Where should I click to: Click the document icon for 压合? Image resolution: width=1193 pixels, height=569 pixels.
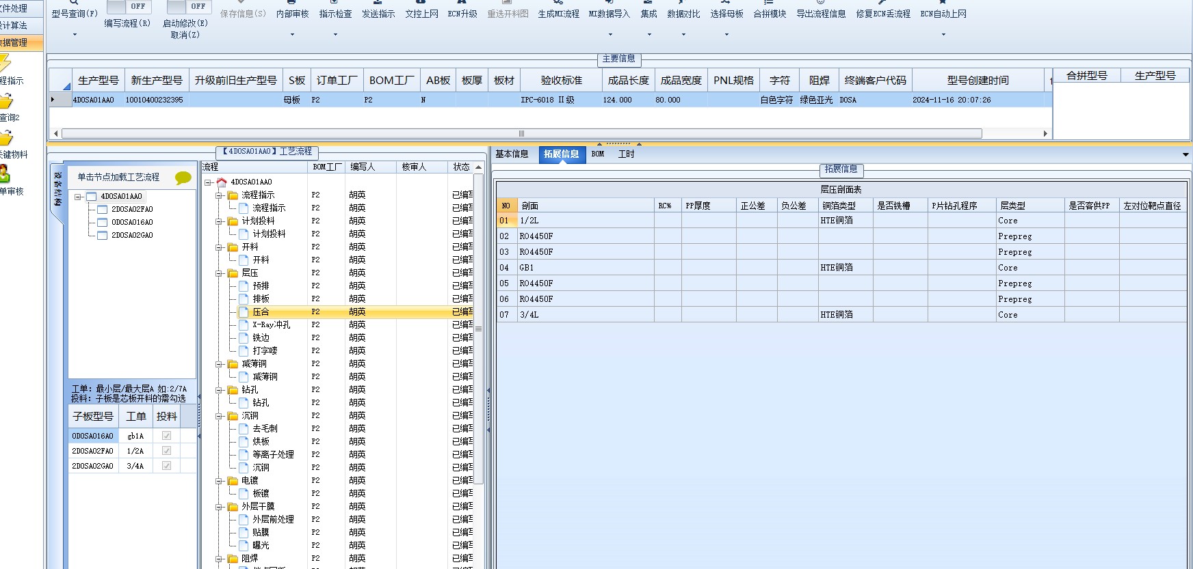[x=244, y=311]
